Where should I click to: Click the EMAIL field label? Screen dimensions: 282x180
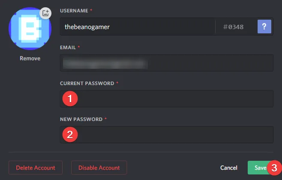[69, 47]
